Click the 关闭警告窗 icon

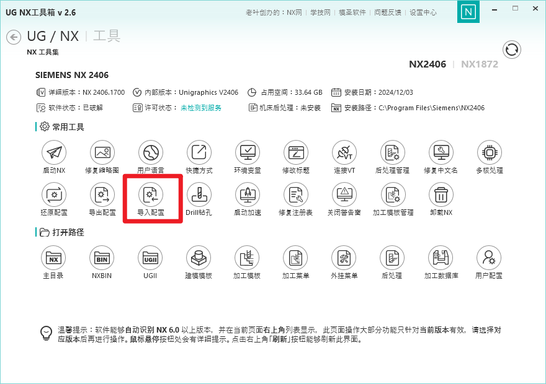tap(344, 194)
